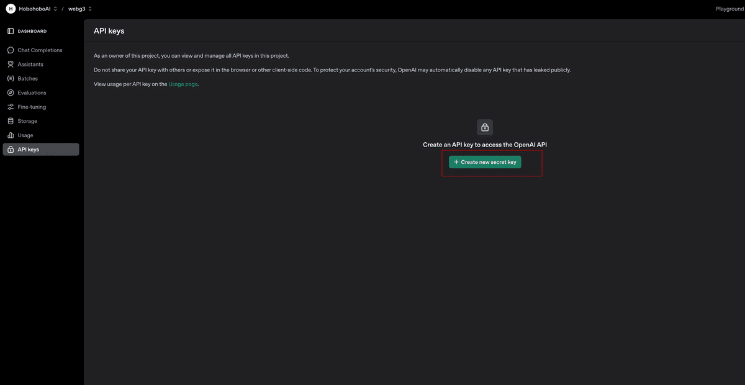Click the lock icon above the create key prompt
745x385 pixels.
(485, 127)
